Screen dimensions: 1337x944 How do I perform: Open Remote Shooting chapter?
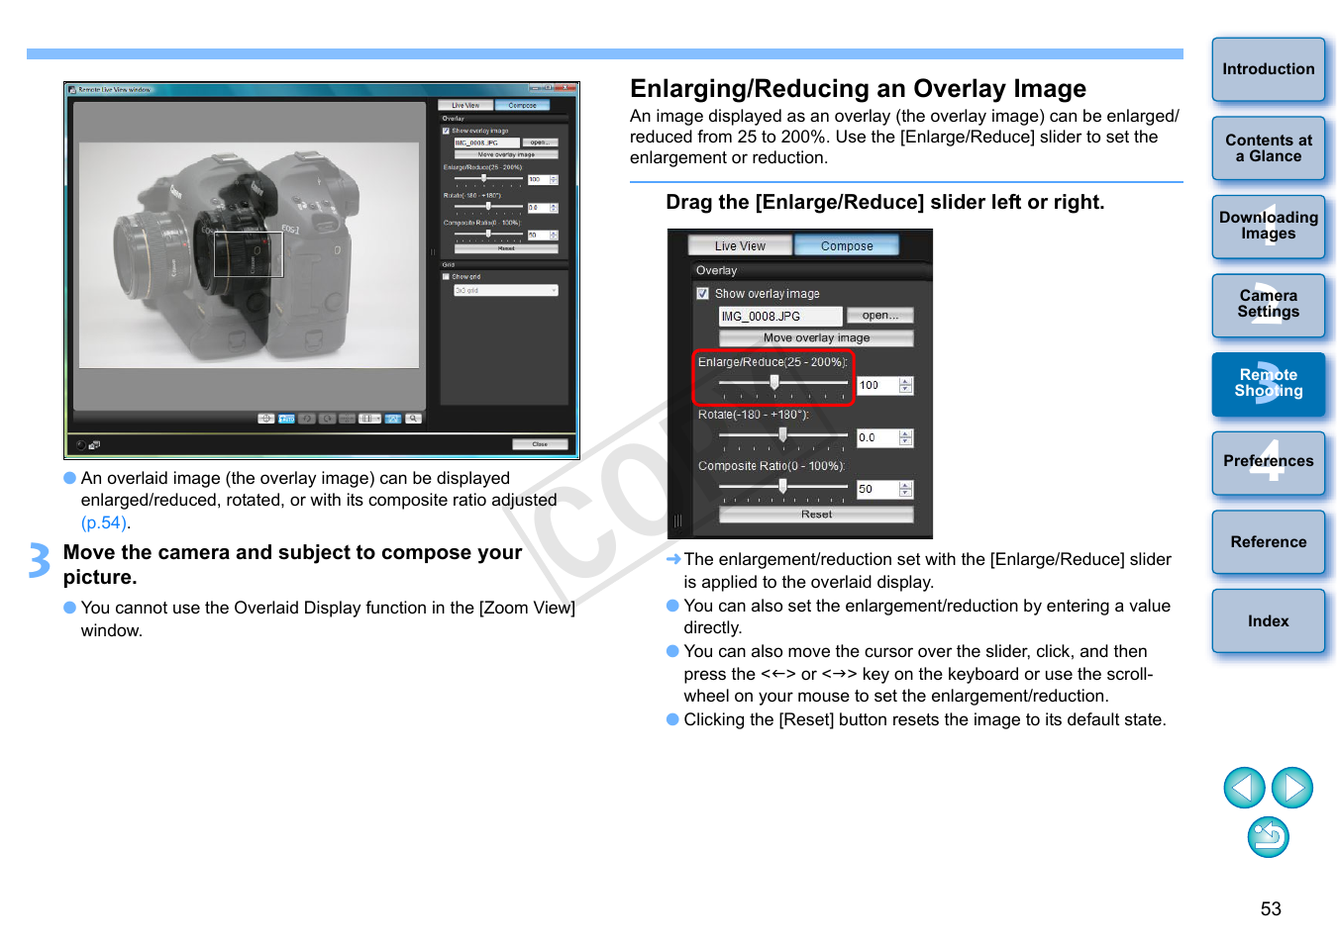point(1269,384)
